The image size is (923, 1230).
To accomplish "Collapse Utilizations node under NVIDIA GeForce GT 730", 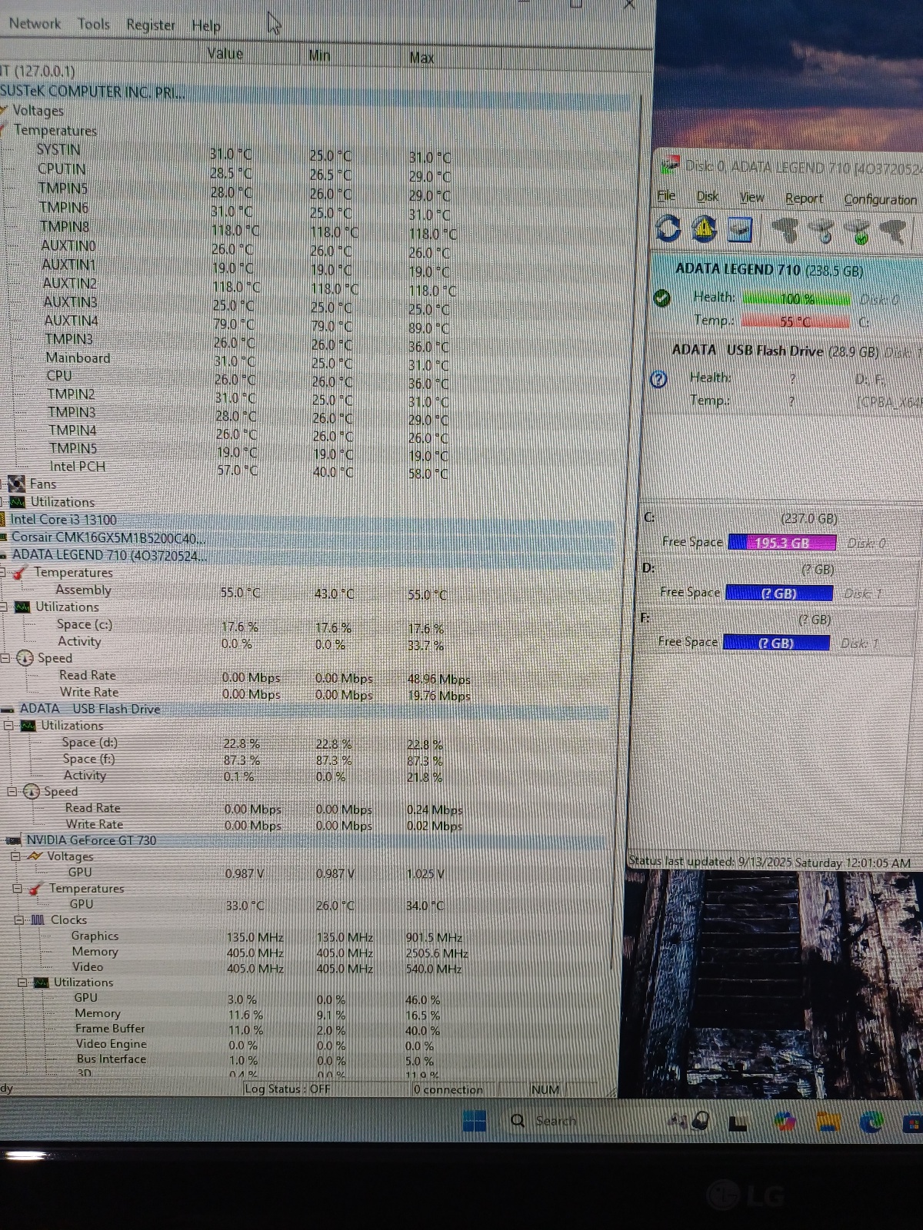I will (x=22, y=982).
